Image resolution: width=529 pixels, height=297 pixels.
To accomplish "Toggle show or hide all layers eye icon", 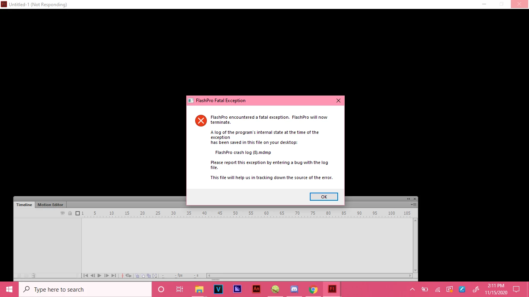I will pyautogui.click(x=62, y=213).
